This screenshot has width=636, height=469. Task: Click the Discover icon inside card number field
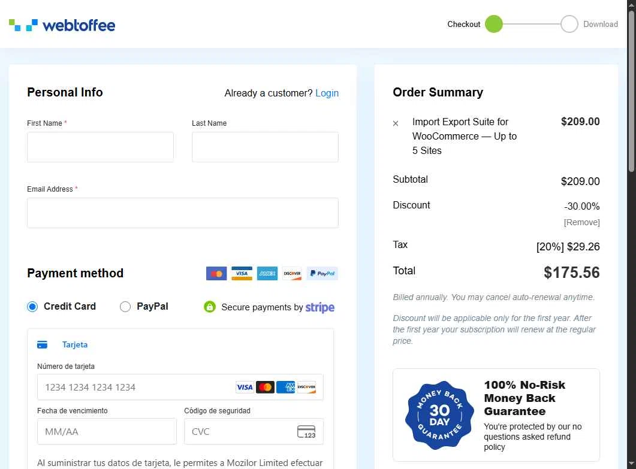tap(306, 387)
